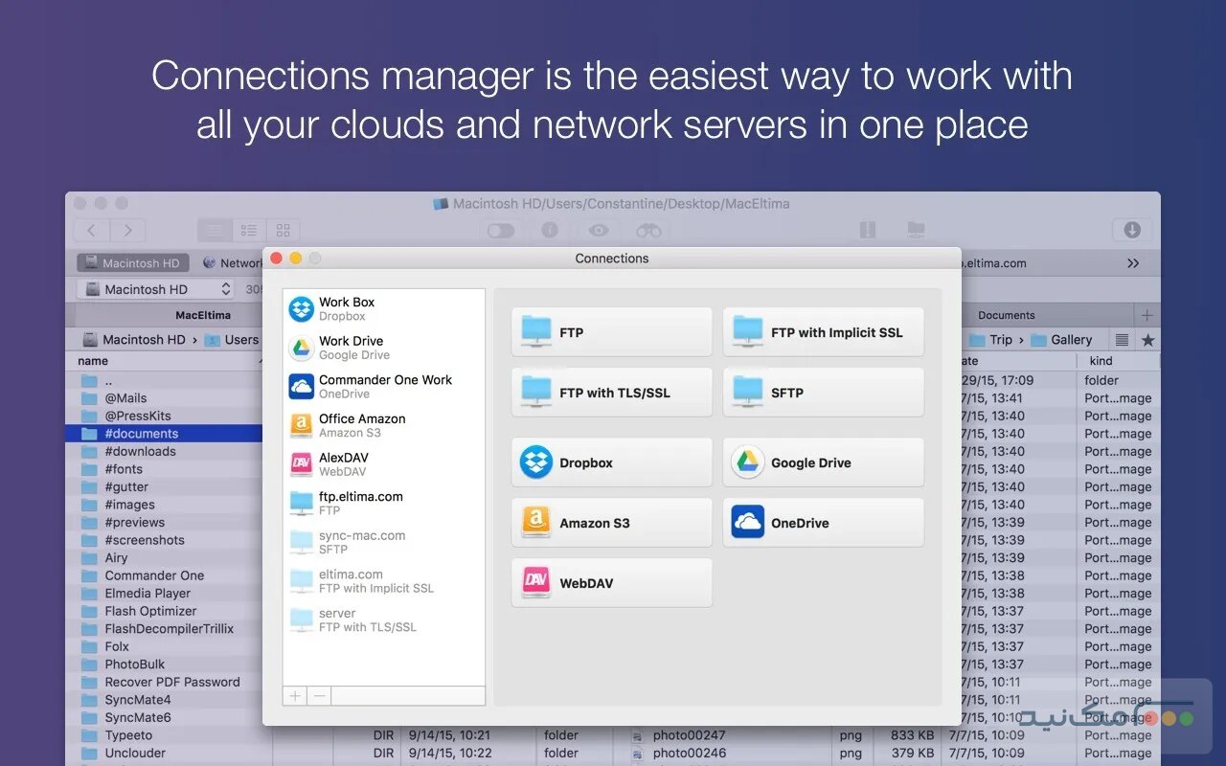
Task: Choose the Amazon S3 connection type
Action: [611, 523]
